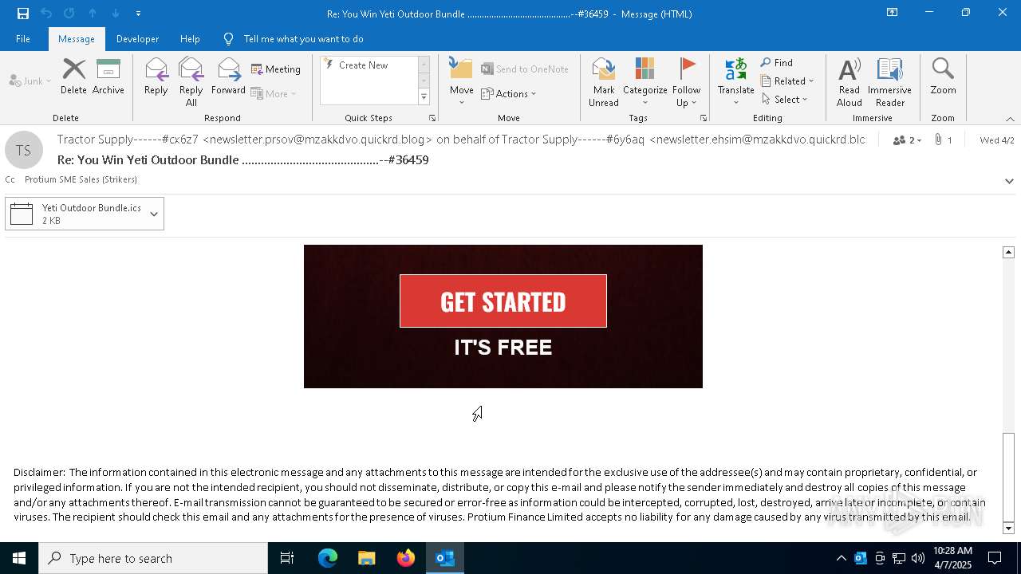Click the IT'S FREE banner text
The image size is (1021, 574).
pos(503,348)
